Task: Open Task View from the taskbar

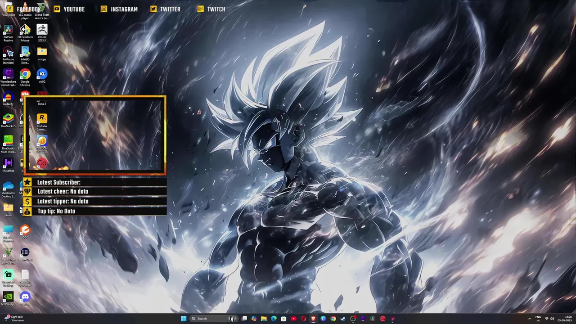Action: 244,319
